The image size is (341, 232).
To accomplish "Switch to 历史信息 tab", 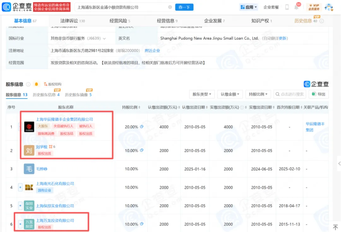I will click(x=306, y=21).
